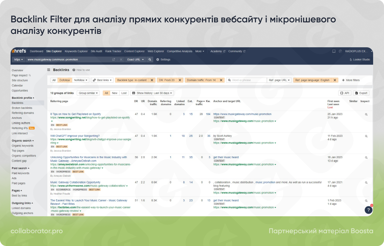The width and height of the screenshot is (384, 246).
Task: Click the 'How to use' help icon
Action: pos(74,70)
